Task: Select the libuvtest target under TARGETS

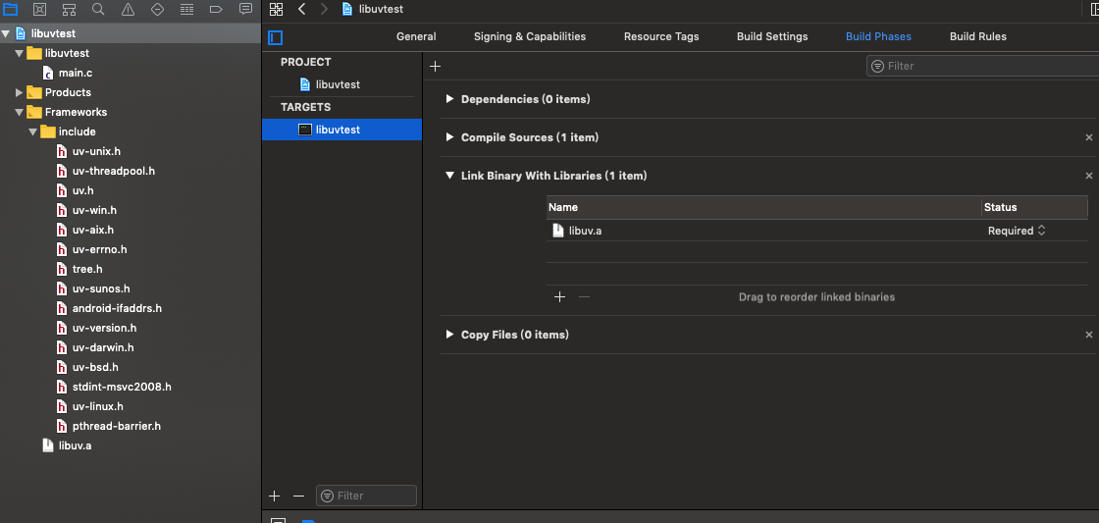Action: (x=342, y=130)
